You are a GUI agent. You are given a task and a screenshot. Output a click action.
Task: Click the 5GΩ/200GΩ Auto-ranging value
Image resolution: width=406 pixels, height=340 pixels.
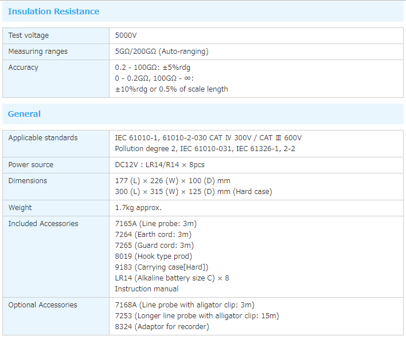point(161,52)
